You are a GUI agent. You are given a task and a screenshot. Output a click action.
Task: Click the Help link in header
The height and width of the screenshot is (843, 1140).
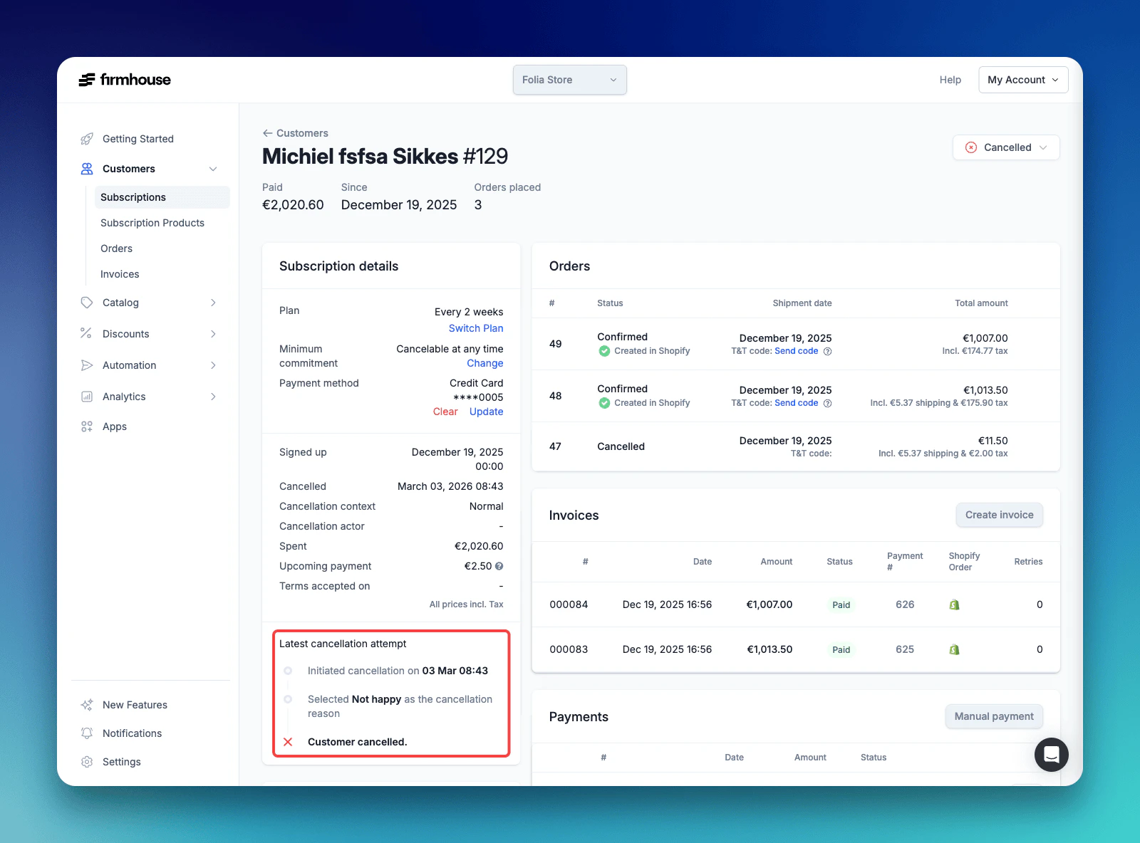(x=950, y=80)
